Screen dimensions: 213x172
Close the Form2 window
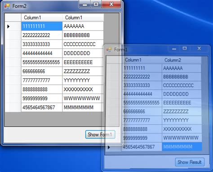111,4
